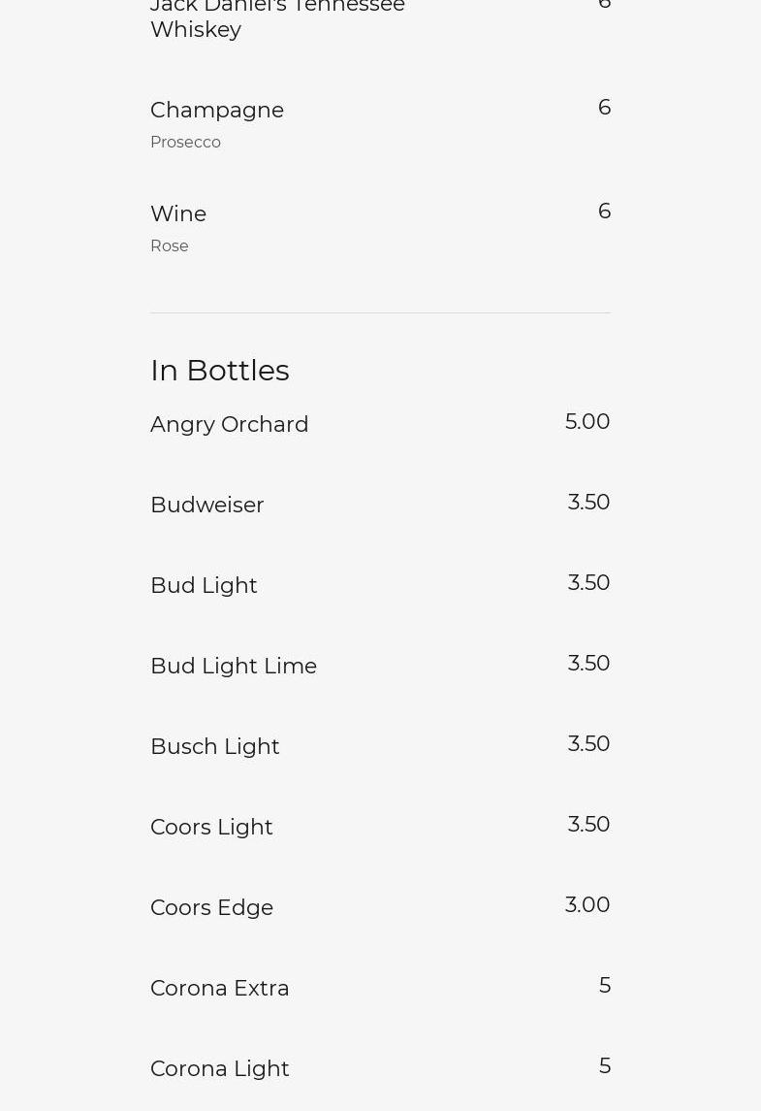
Task: Click the In Bottles section heading
Action: click(x=220, y=370)
